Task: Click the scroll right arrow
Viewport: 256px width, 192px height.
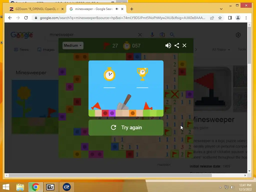Action: [245, 175]
